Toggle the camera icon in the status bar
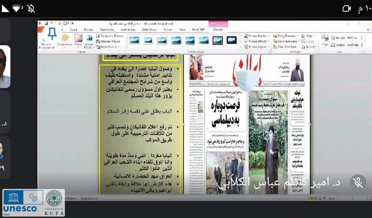The height and width of the screenshot is (218, 372). coord(347,8)
